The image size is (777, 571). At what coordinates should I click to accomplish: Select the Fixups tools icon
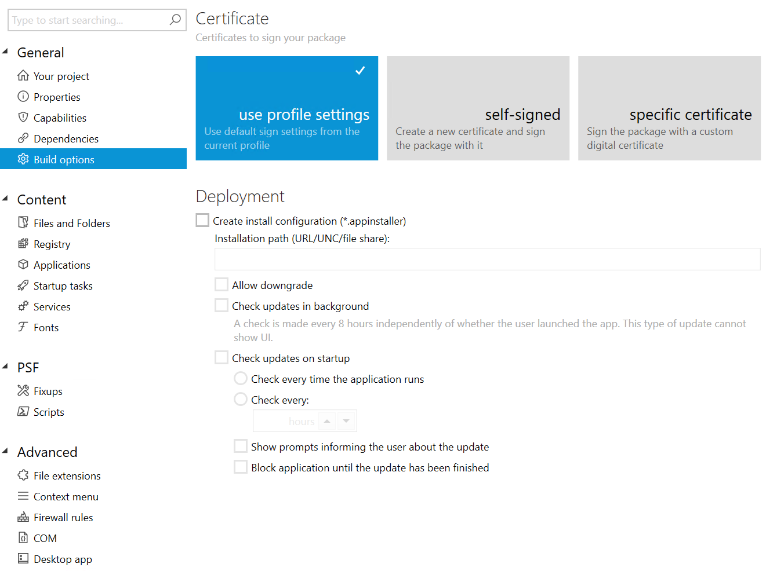23,391
